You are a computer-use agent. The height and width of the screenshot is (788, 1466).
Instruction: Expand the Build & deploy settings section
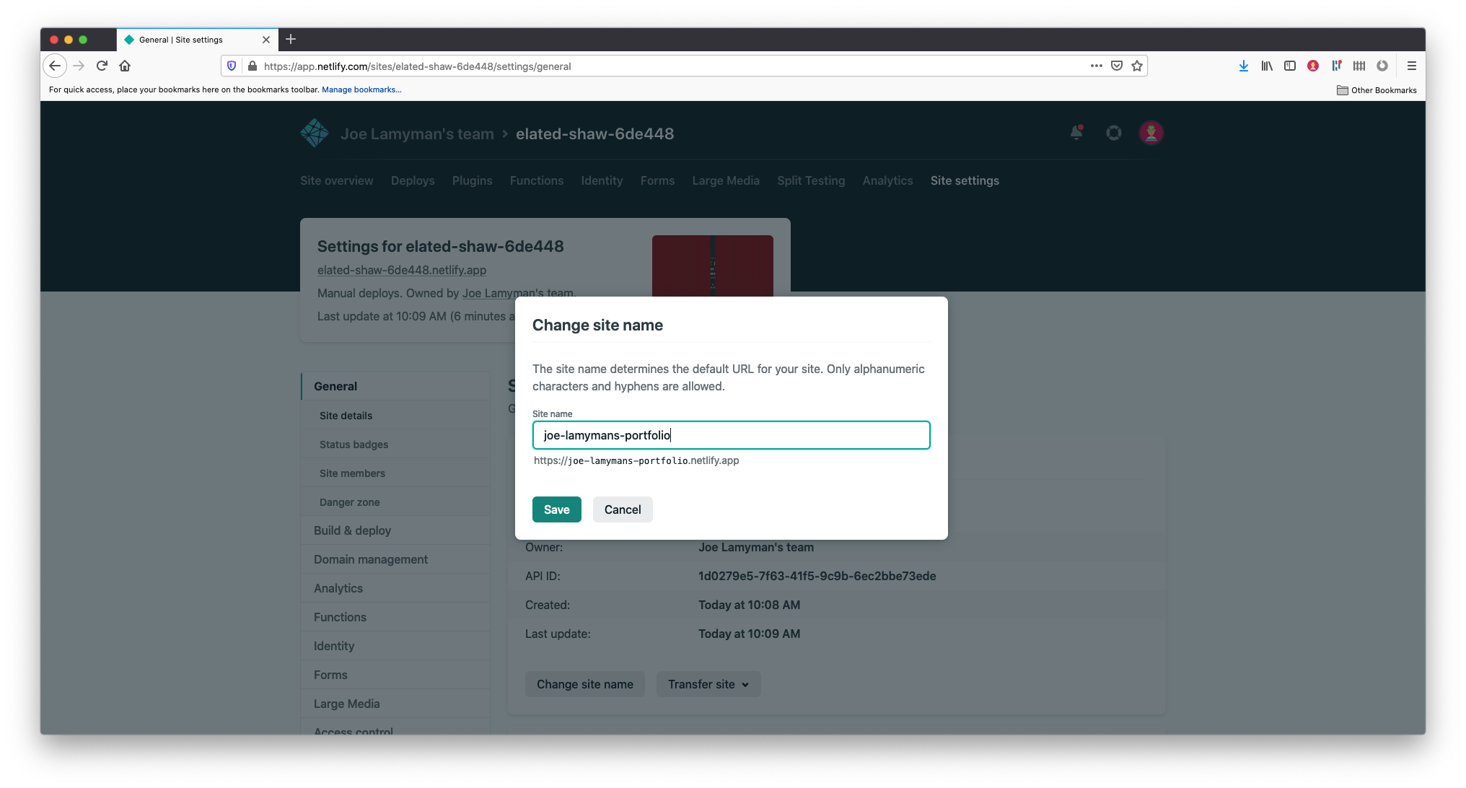click(x=351, y=530)
